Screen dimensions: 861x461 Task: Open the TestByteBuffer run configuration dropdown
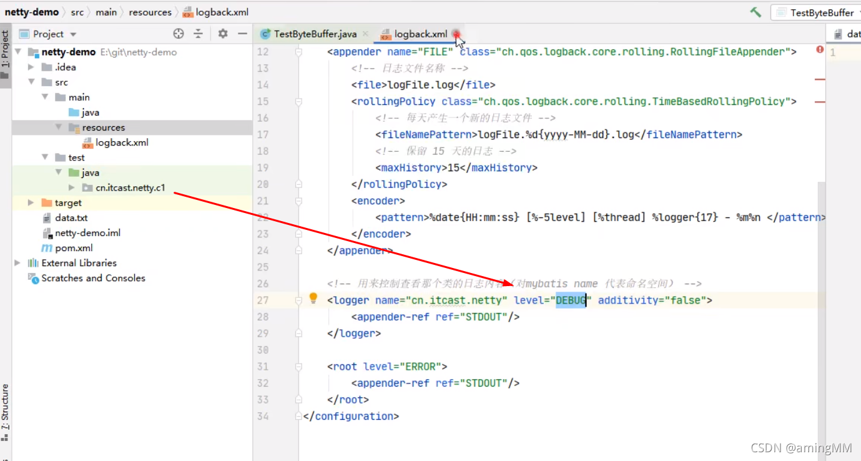817,12
